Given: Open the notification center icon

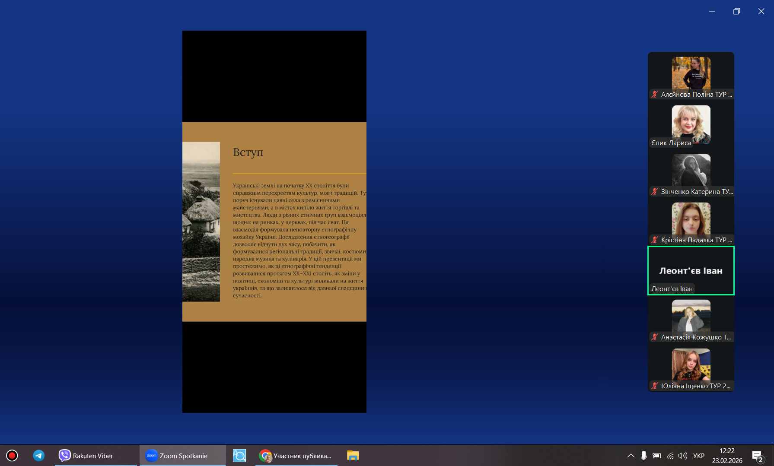Looking at the screenshot, I should (x=757, y=456).
